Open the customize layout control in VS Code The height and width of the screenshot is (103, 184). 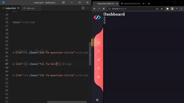tap(63, 3)
